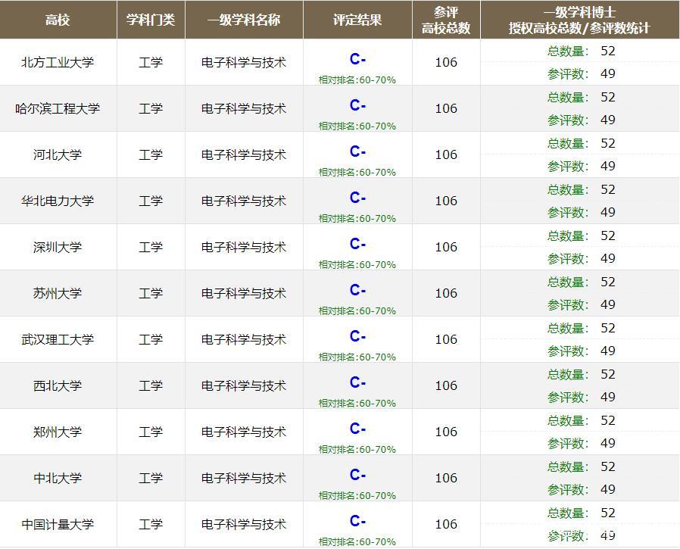Select the 参评高校总数 column header
The width and height of the screenshot is (680, 549).
click(446, 20)
